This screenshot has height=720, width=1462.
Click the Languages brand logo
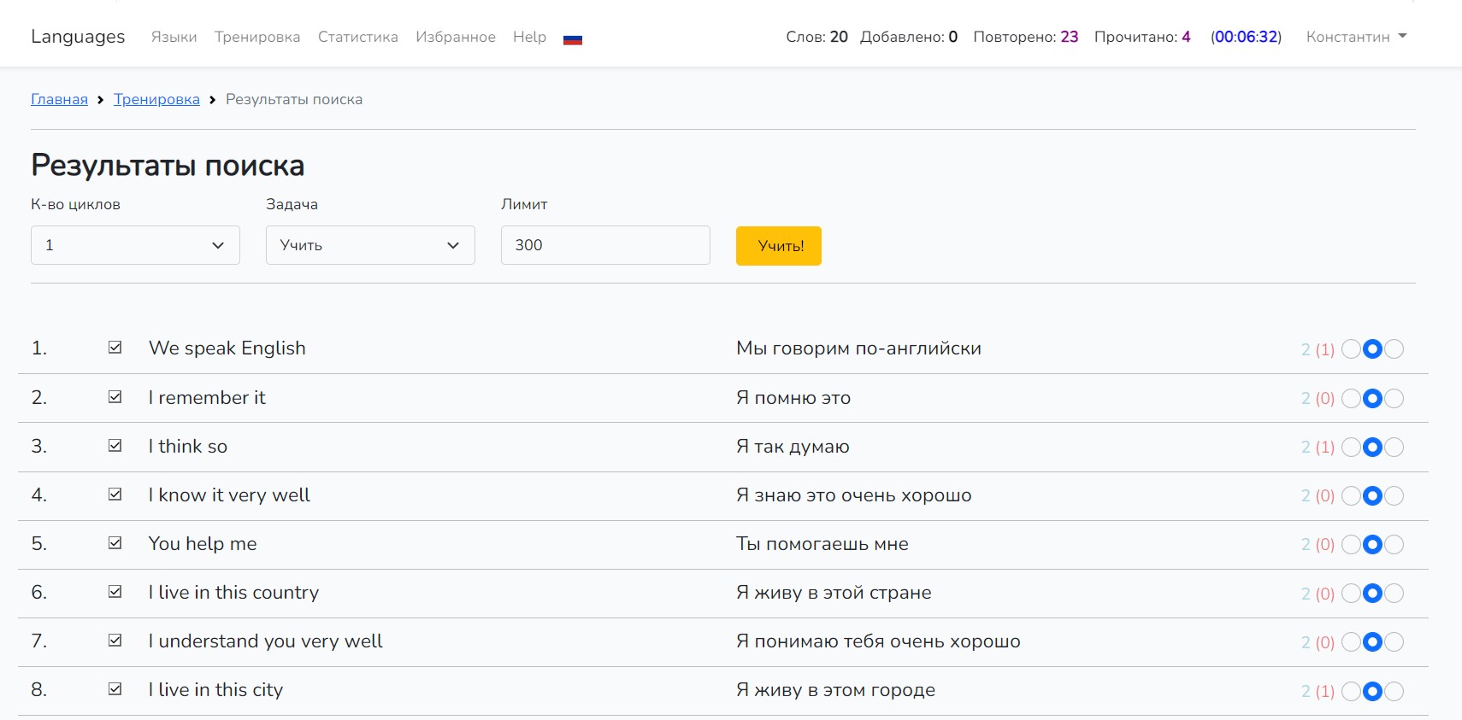point(78,37)
